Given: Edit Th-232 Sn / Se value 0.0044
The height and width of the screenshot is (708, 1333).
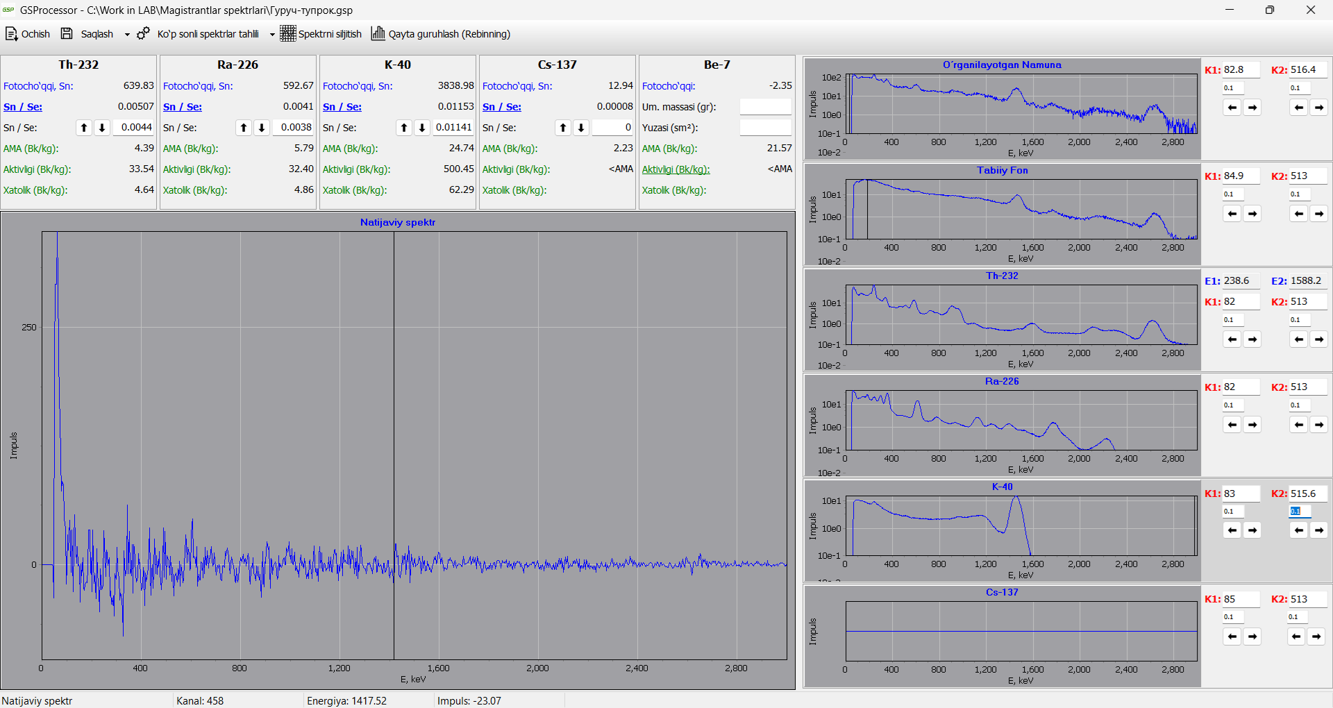Looking at the screenshot, I should point(133,128).
